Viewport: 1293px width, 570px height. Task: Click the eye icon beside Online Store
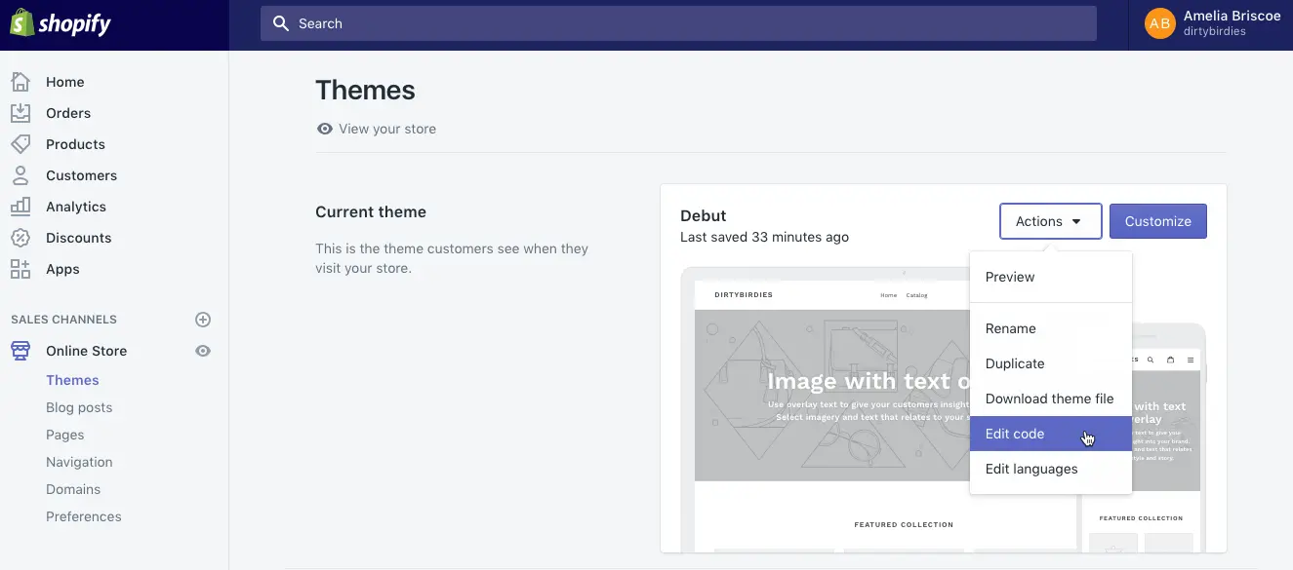pyautogui.click(x=203, y=351)
